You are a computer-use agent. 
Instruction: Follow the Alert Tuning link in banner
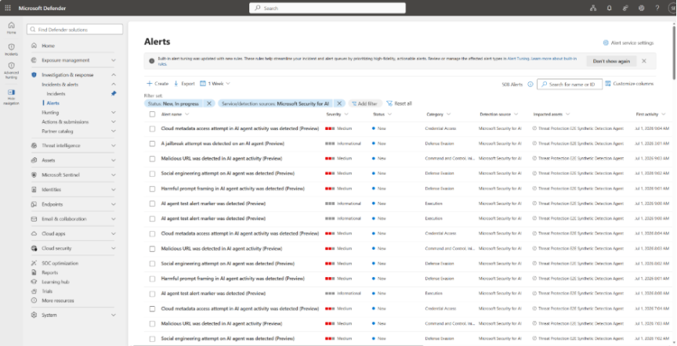point(518,58)
